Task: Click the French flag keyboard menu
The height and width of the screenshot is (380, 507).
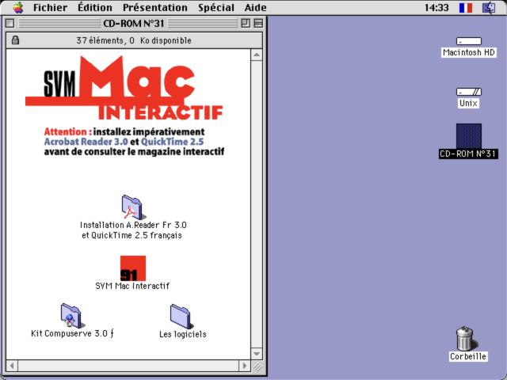Action: [x=466, y=8]
